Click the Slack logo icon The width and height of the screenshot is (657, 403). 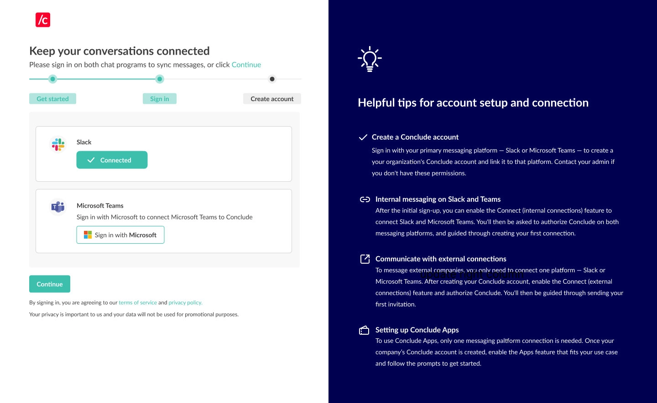58,144
